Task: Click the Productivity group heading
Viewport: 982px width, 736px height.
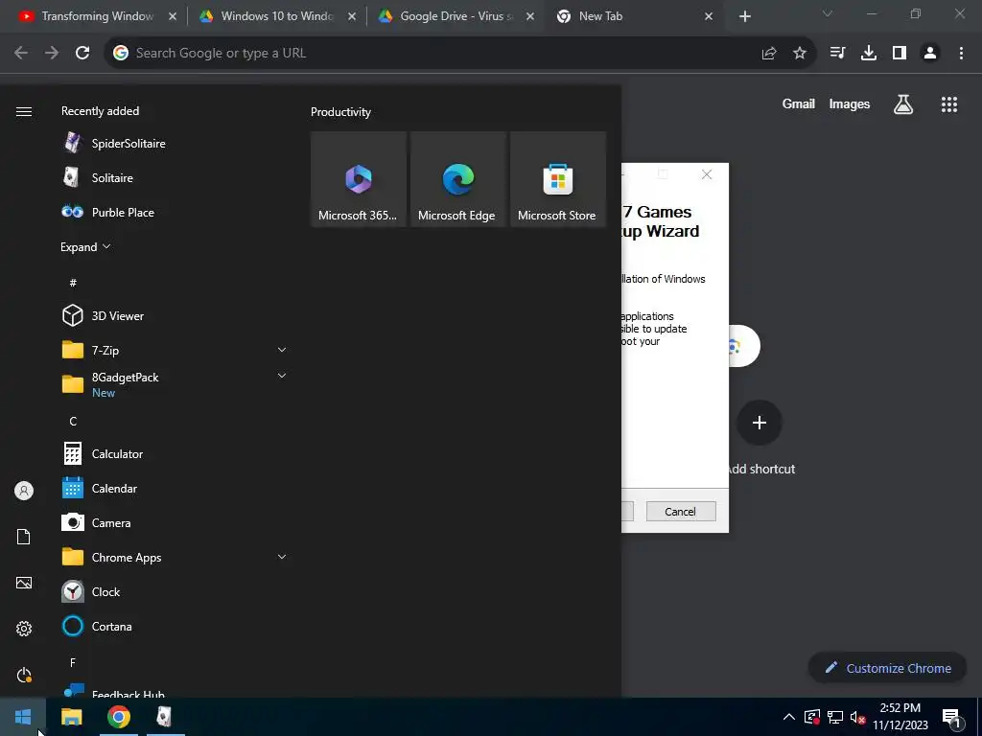Action: click(340, 112)
